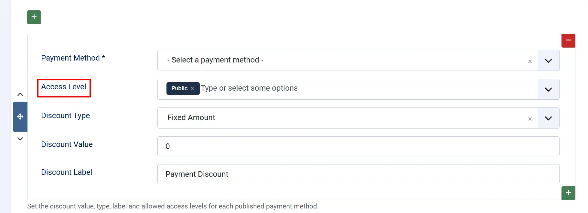The height and width of the screenshot is (213, 588).
Task: Add row with bottom green plus button
Action: (x=568, y=193)
